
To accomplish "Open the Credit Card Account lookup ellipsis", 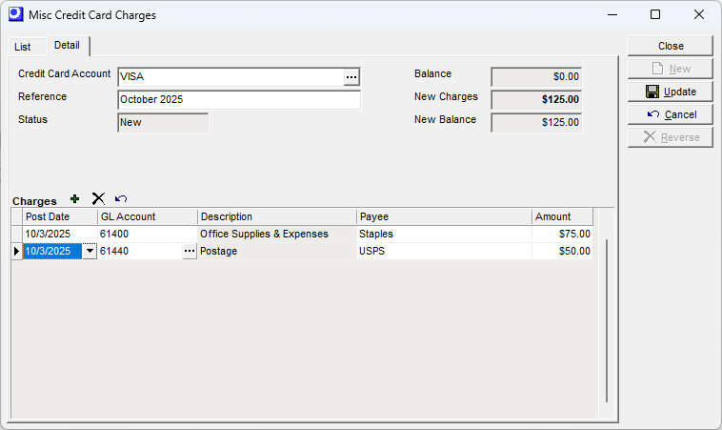I will coord(351,77).
